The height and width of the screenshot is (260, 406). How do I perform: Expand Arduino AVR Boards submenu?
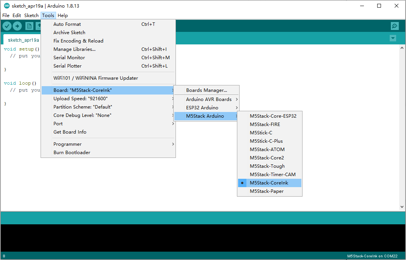coord(206,99)
